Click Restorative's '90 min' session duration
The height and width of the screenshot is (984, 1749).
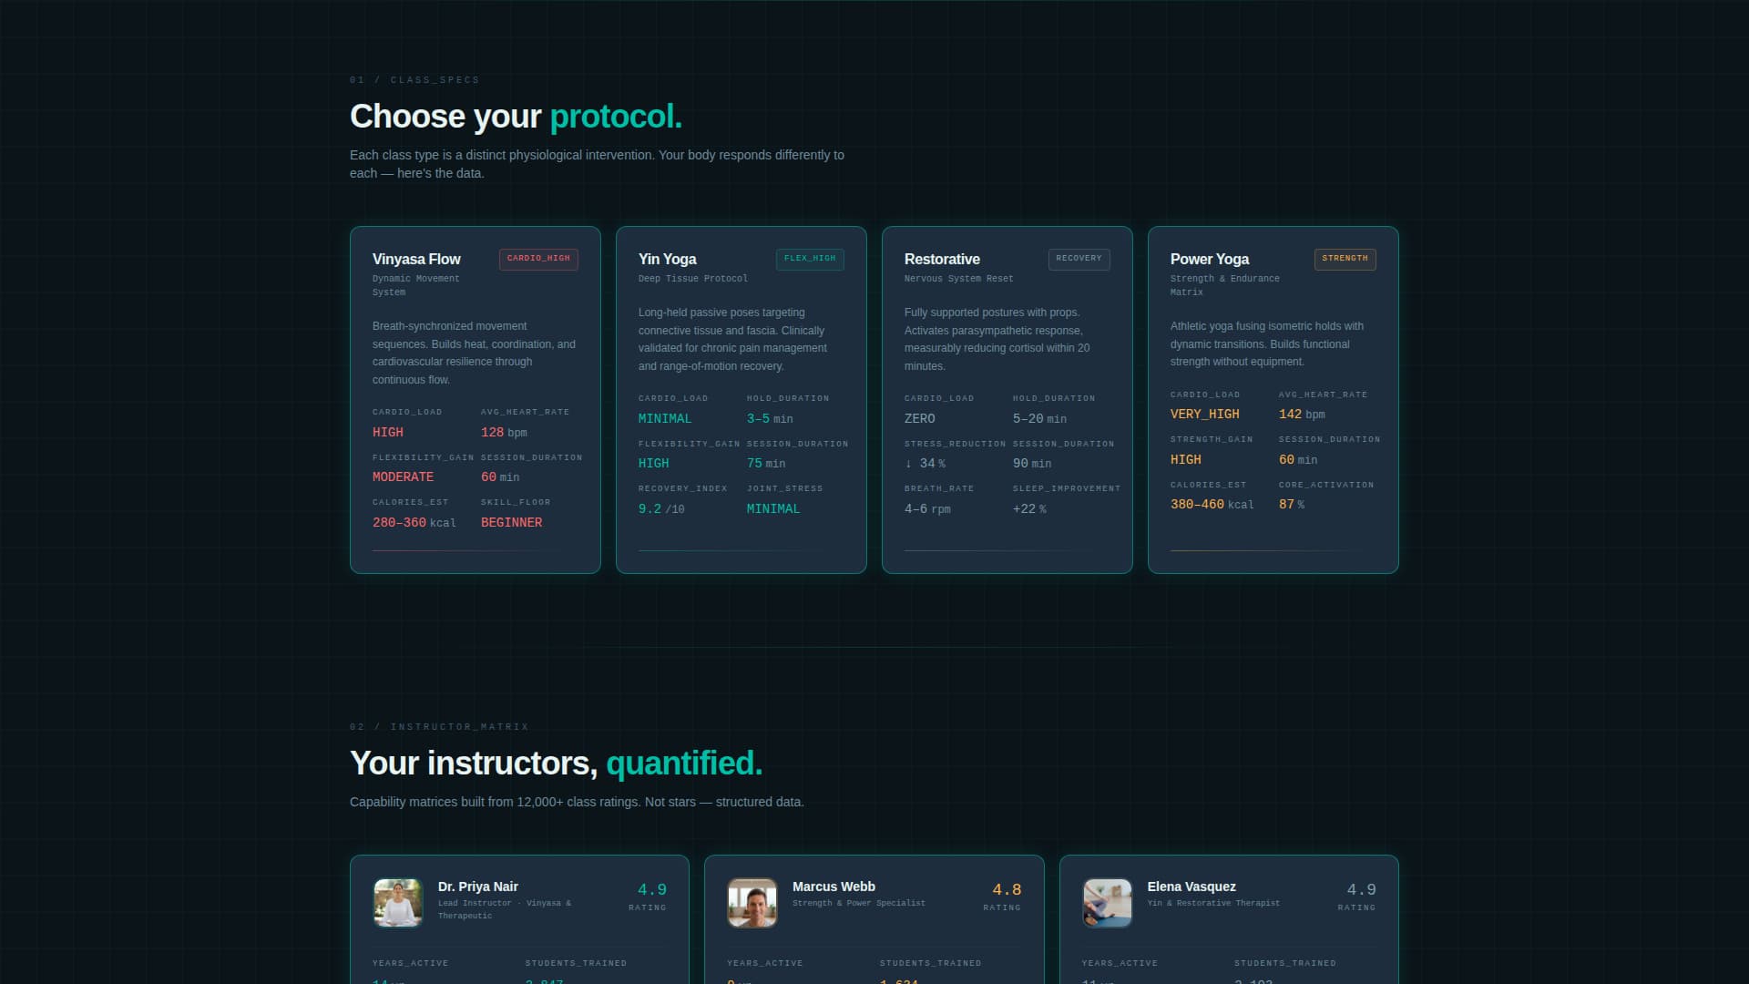(x=1032, y=464)
